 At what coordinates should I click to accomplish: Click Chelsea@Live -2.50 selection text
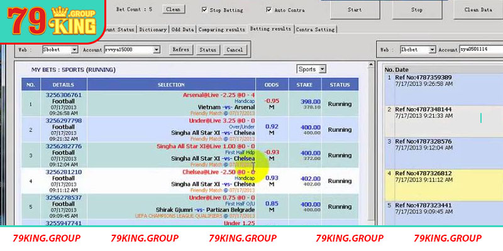[x=219, y=172]
